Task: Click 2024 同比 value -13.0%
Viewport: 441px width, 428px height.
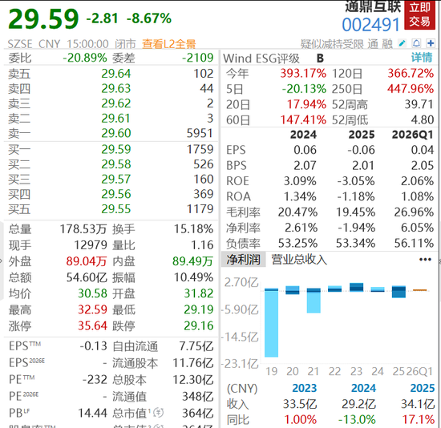Action: click(x=357, y=420)
